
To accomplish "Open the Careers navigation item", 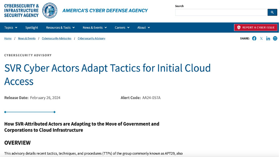I will [122, 28].
